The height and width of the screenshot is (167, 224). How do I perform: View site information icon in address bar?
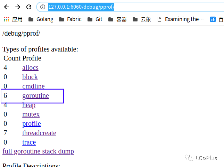pos(43,7)
